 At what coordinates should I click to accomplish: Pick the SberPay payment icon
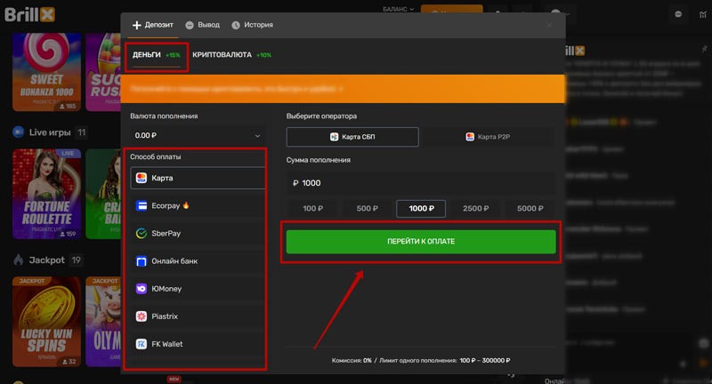(x=142, y=233)
